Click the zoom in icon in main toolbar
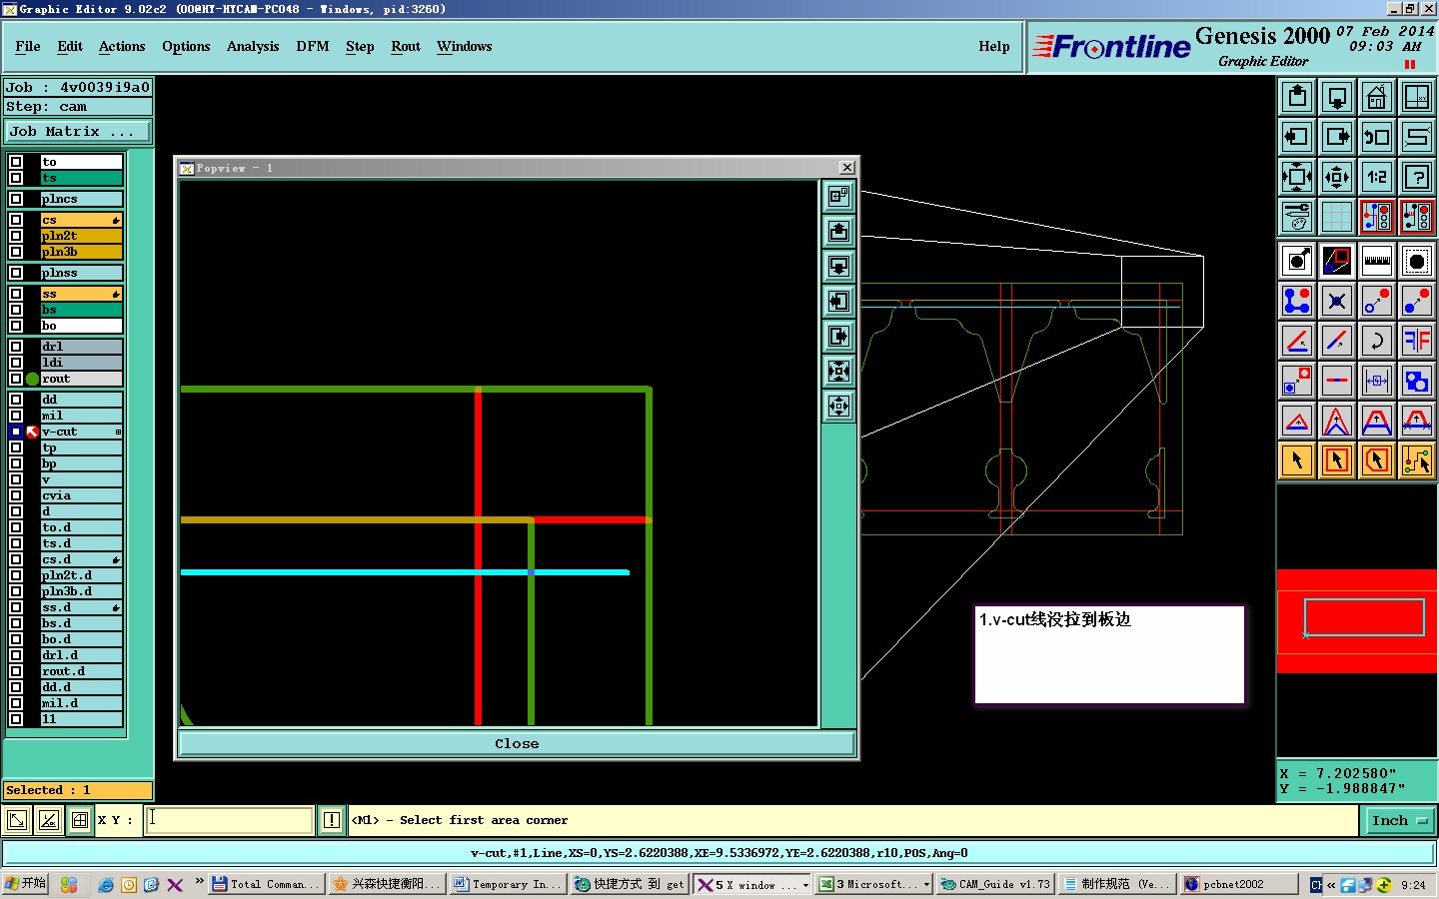Image resolution: width=1439 pixels, height=899 pixels. 1297,177
